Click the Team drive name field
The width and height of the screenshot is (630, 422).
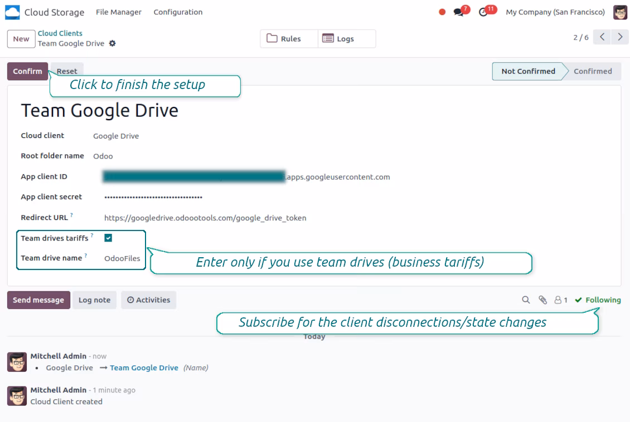122,258
